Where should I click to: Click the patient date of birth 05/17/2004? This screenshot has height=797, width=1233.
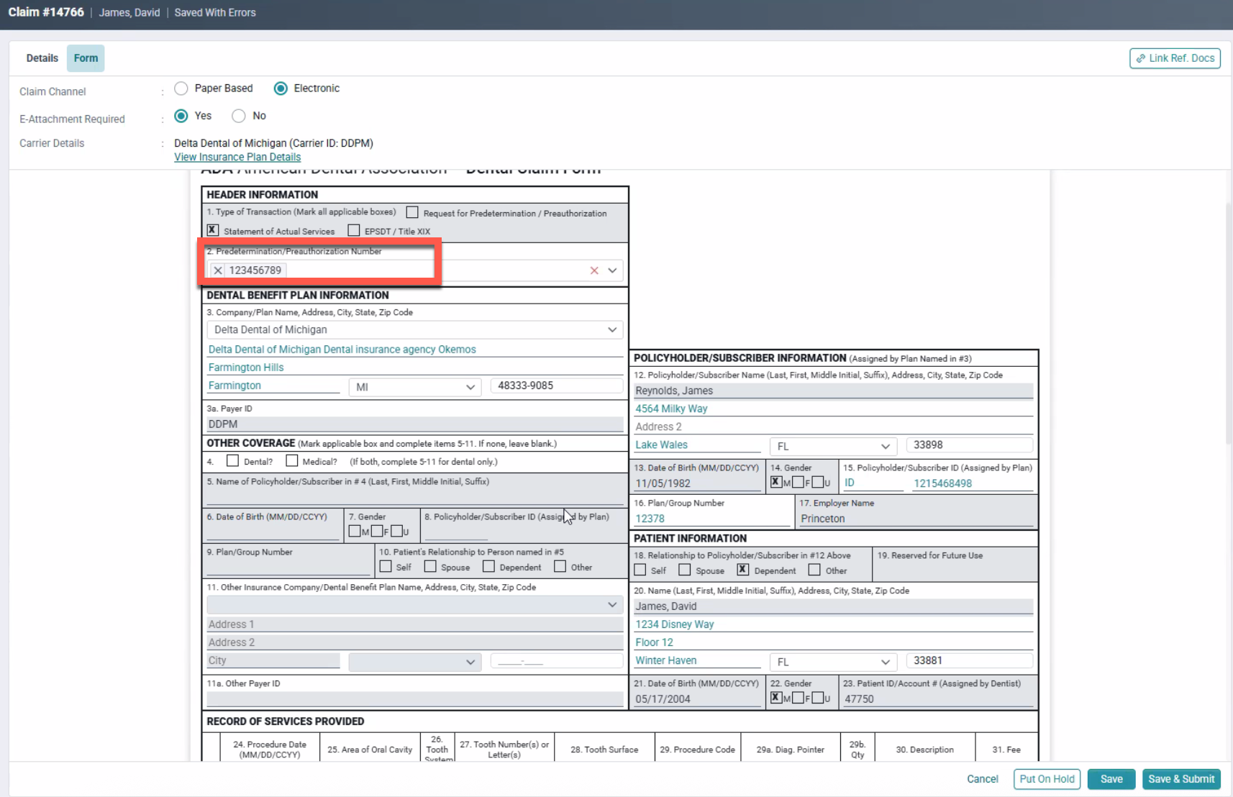pos(697,699)
